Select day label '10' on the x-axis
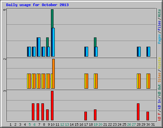Image resolution: width=163 pixels, height=128 pixels. (x=53, y=124)
